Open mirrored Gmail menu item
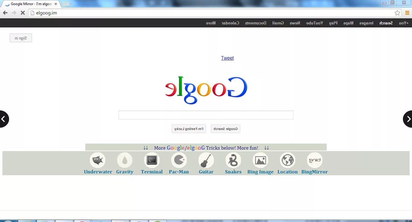This screenshot has width=412, height=222. coord(278,23)
